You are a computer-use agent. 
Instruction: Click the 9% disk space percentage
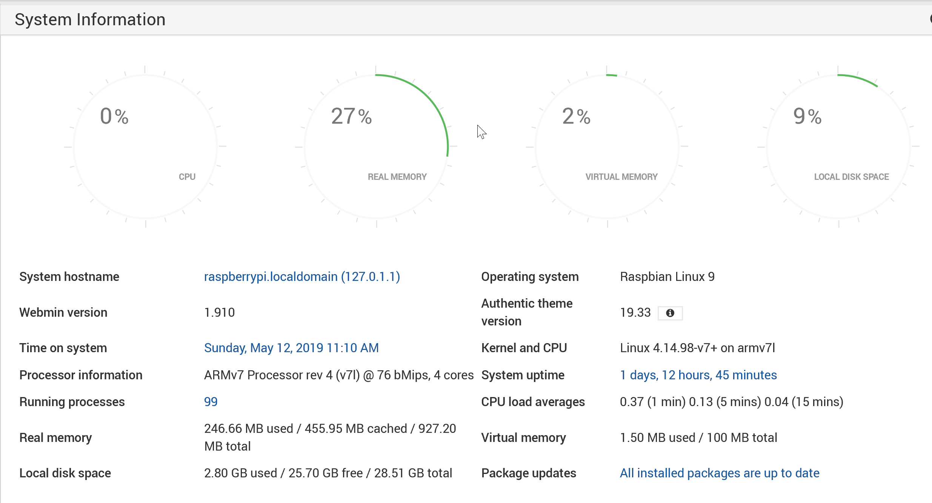[807, 116]
